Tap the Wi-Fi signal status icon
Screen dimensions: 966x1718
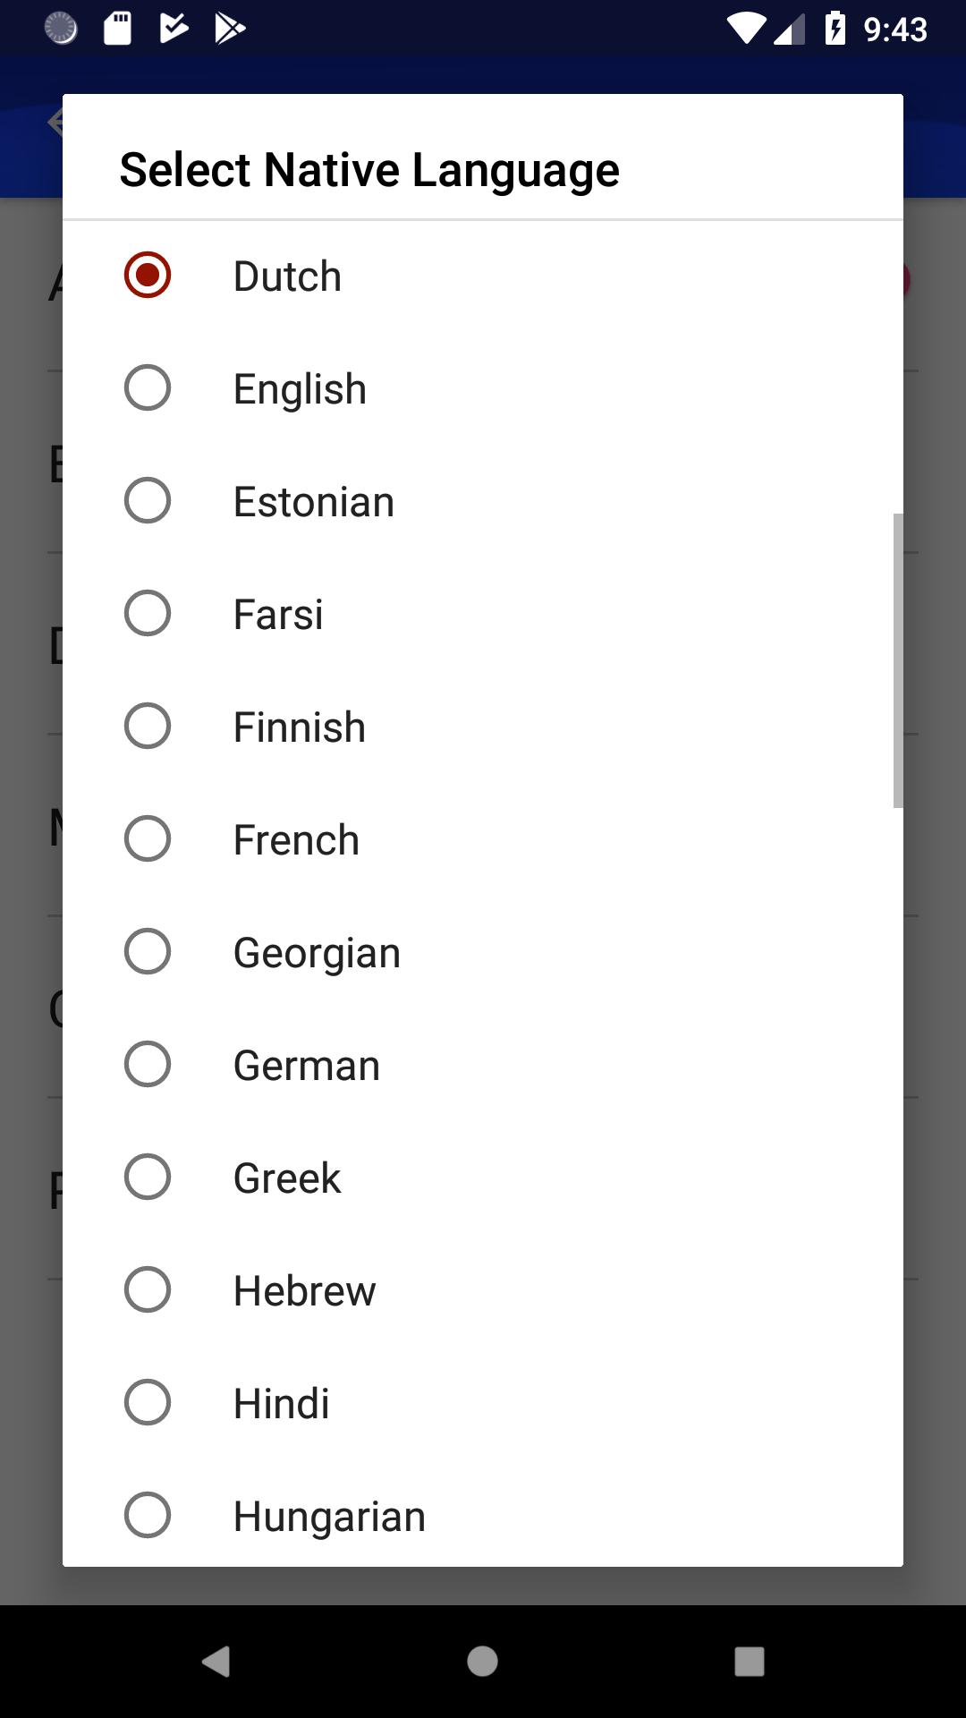[x=745, y=29]
